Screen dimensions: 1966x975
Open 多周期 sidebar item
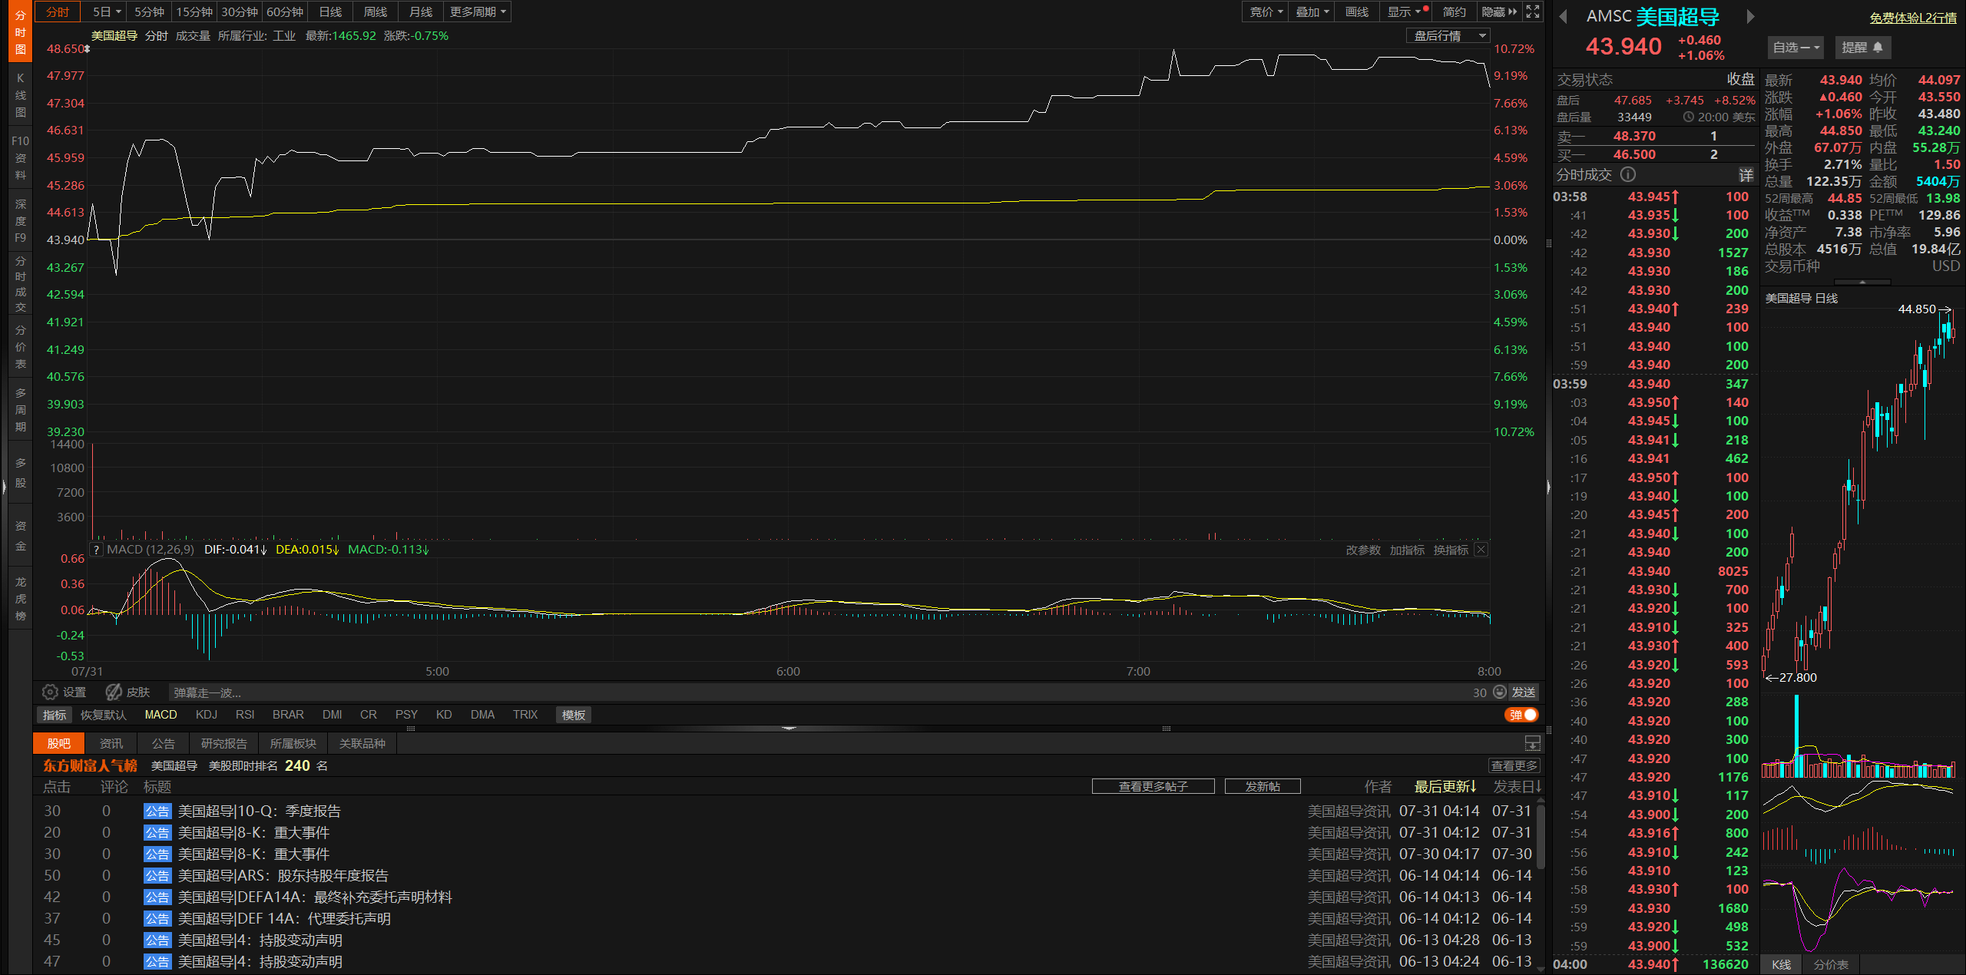pyautogui.click(x=21, y=409)
